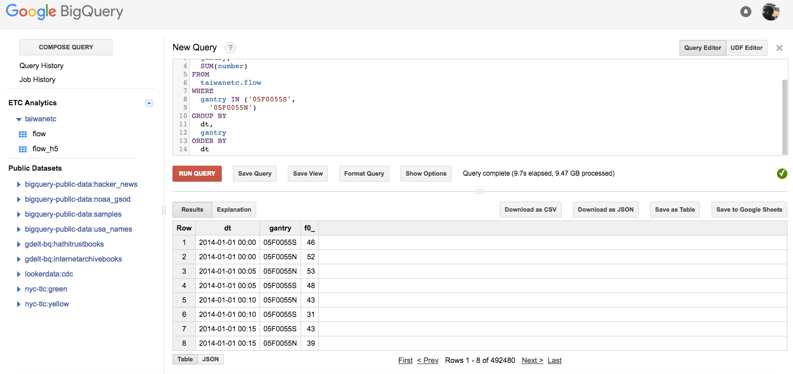The image size is (793, 374).
Task: Go to First results page
Action: coord(405,360)
